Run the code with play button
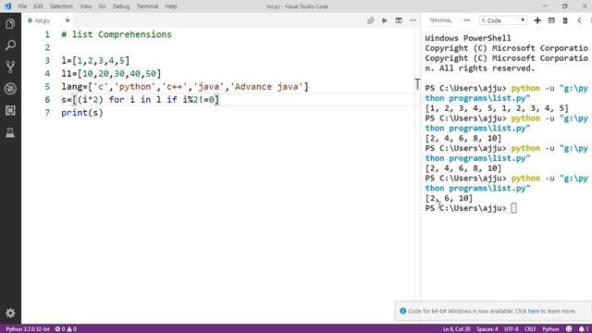The width and height of the screenshot is (592, 333). pos(385,20)
